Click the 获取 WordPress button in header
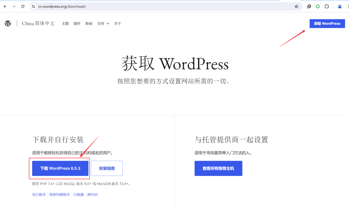The height and width of the screenshot is (210, 349). (x=327, y=23)
